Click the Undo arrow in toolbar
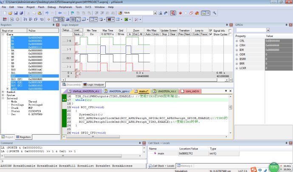293x172 pixels. 47,13
